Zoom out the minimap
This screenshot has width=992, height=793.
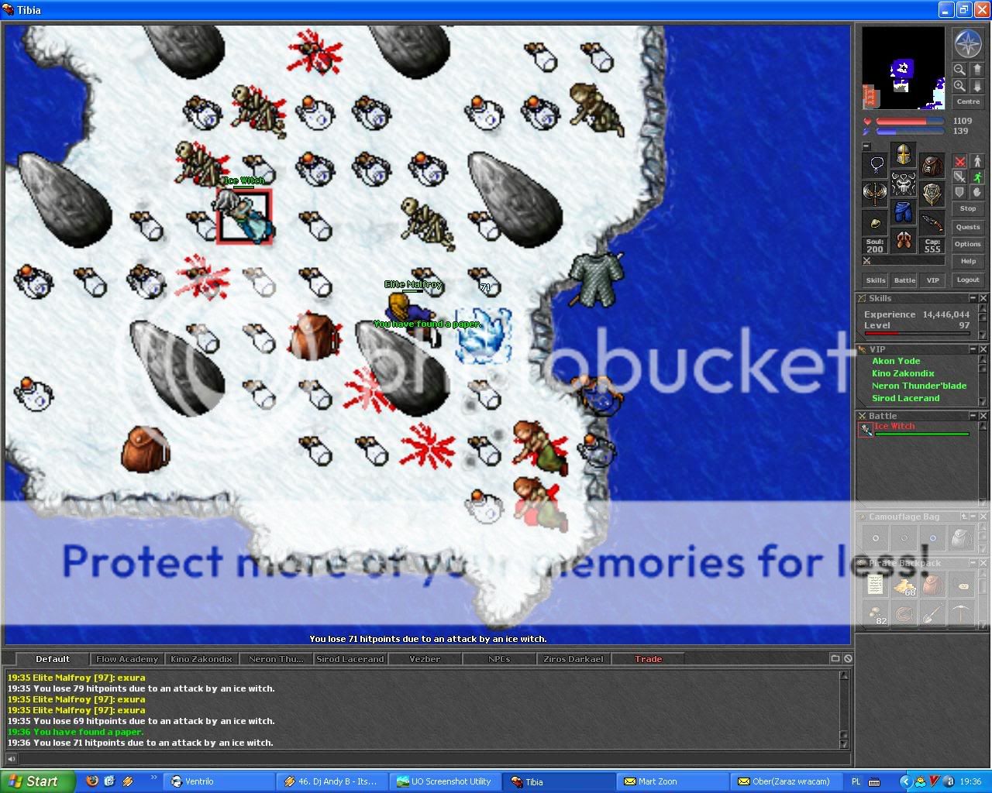click(x=960, y=70)
